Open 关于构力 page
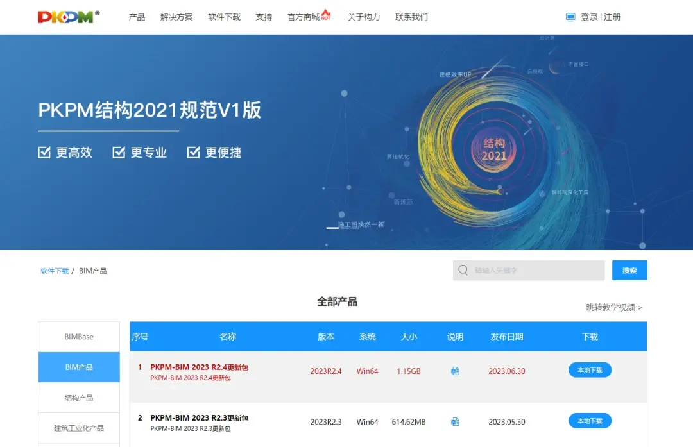Image resolution: width=693 pixels, height=447 pixels. point(364,17)
